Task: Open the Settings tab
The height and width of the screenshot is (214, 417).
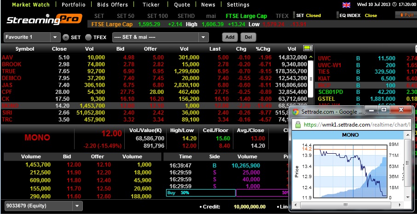Action: point(238,5)
